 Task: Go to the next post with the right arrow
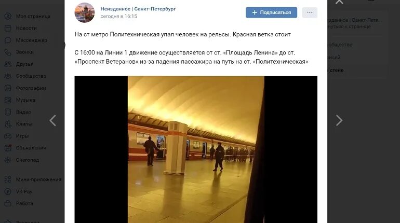coord(339,120)
